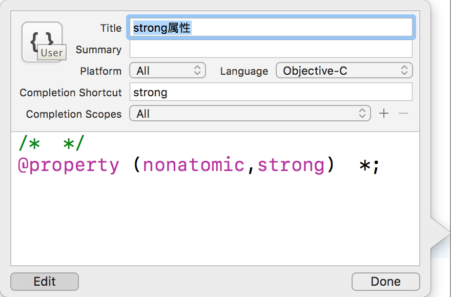Click into the empty Summary field

271,49
